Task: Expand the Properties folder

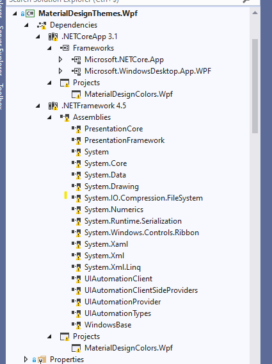Action: coord(26,360)
